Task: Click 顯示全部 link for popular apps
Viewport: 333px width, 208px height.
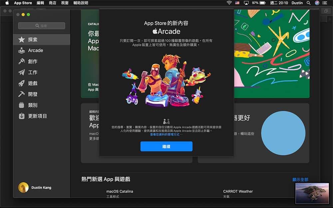Action: (x=300, y=180)
